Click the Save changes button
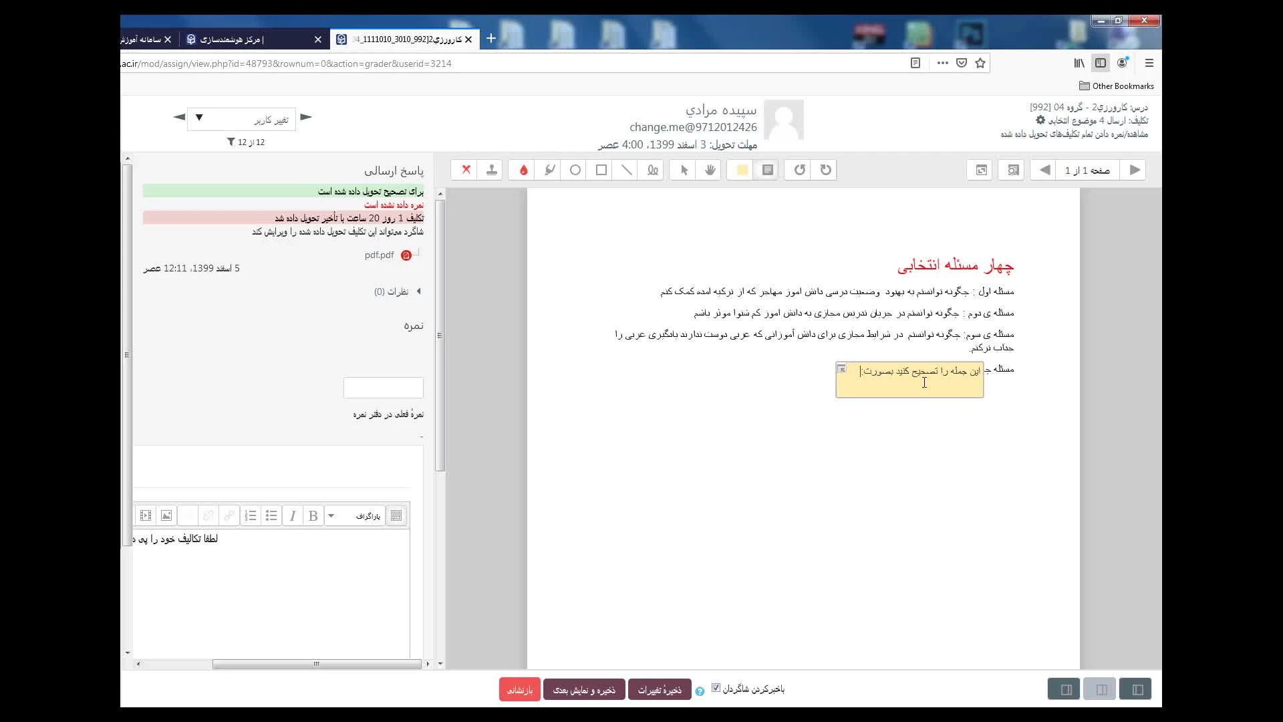Screen dimensions: 1283x722 click(x=659, y=690)
